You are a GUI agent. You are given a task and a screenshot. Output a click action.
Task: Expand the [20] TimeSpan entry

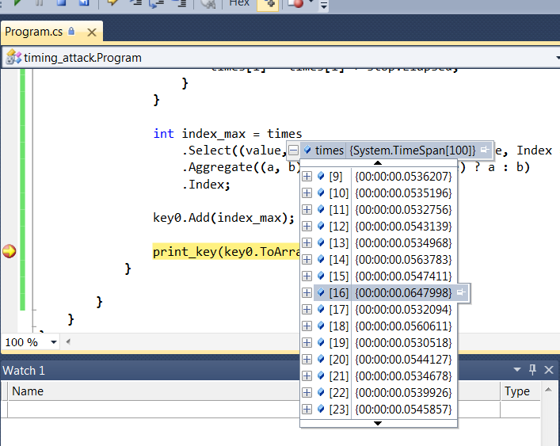coord(307,359)
